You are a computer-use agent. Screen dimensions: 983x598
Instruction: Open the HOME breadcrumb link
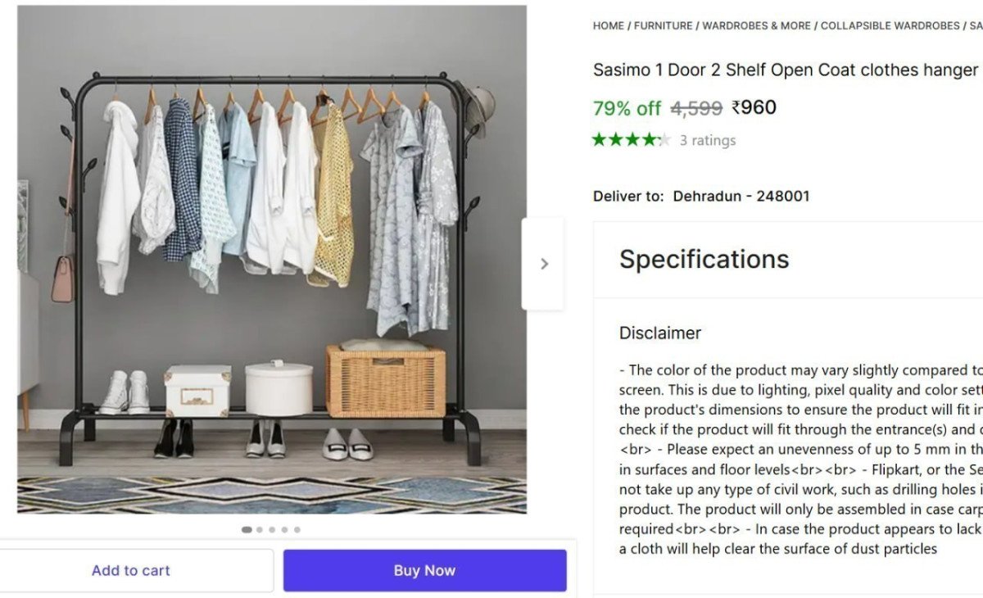[x=608, y=25]
